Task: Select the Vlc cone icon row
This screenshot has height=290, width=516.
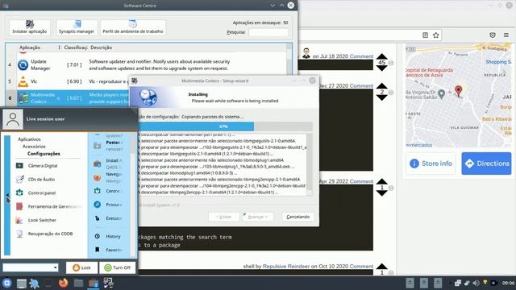Action: 23,81
